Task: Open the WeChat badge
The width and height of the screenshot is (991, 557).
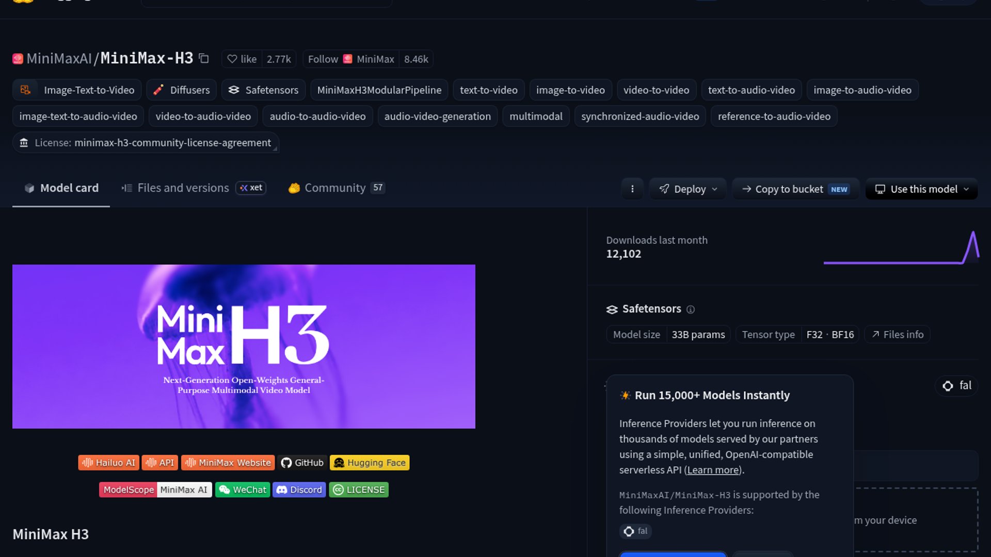Action: tap(243, 489)
